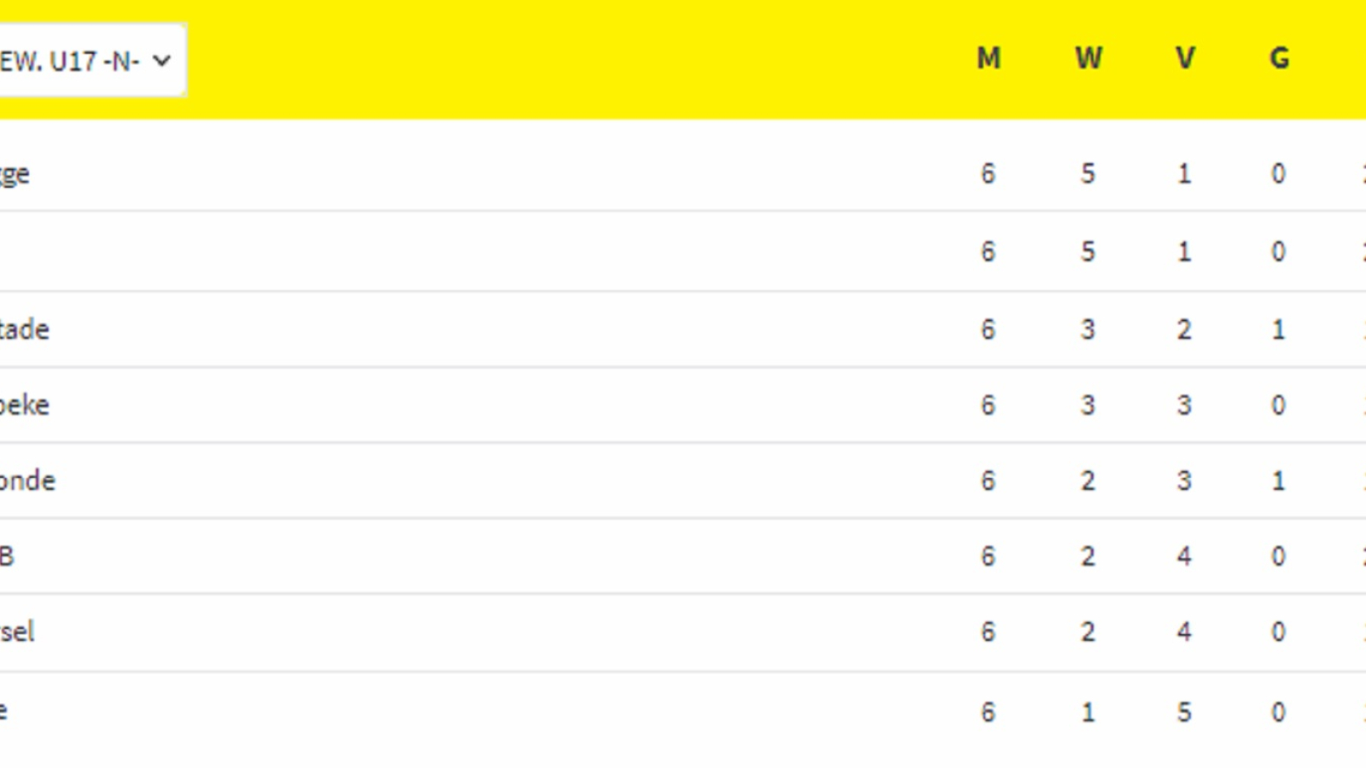Click the W value 5 in the 'ge' row
The height and width of the screenshot is (768, 1366).
coord(1088,174)
